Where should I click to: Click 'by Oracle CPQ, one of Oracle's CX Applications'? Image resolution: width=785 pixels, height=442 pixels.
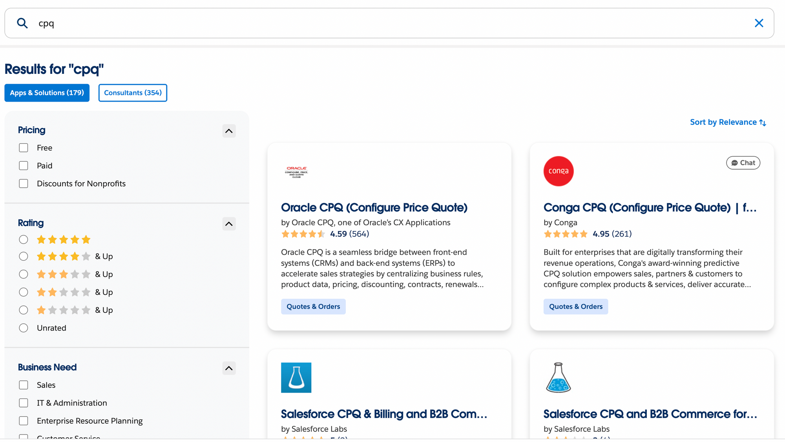(x=365, y=223)
